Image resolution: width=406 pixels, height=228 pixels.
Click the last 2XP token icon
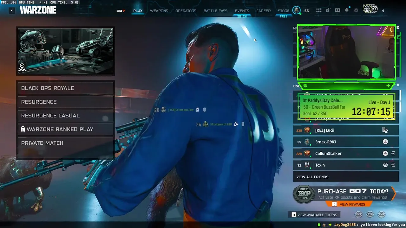coord(382,215)
